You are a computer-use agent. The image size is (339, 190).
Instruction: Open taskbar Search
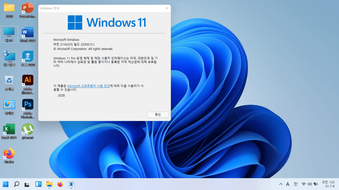tap(17, 184)
